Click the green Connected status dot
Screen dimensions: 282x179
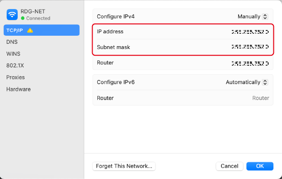(22, 18)
